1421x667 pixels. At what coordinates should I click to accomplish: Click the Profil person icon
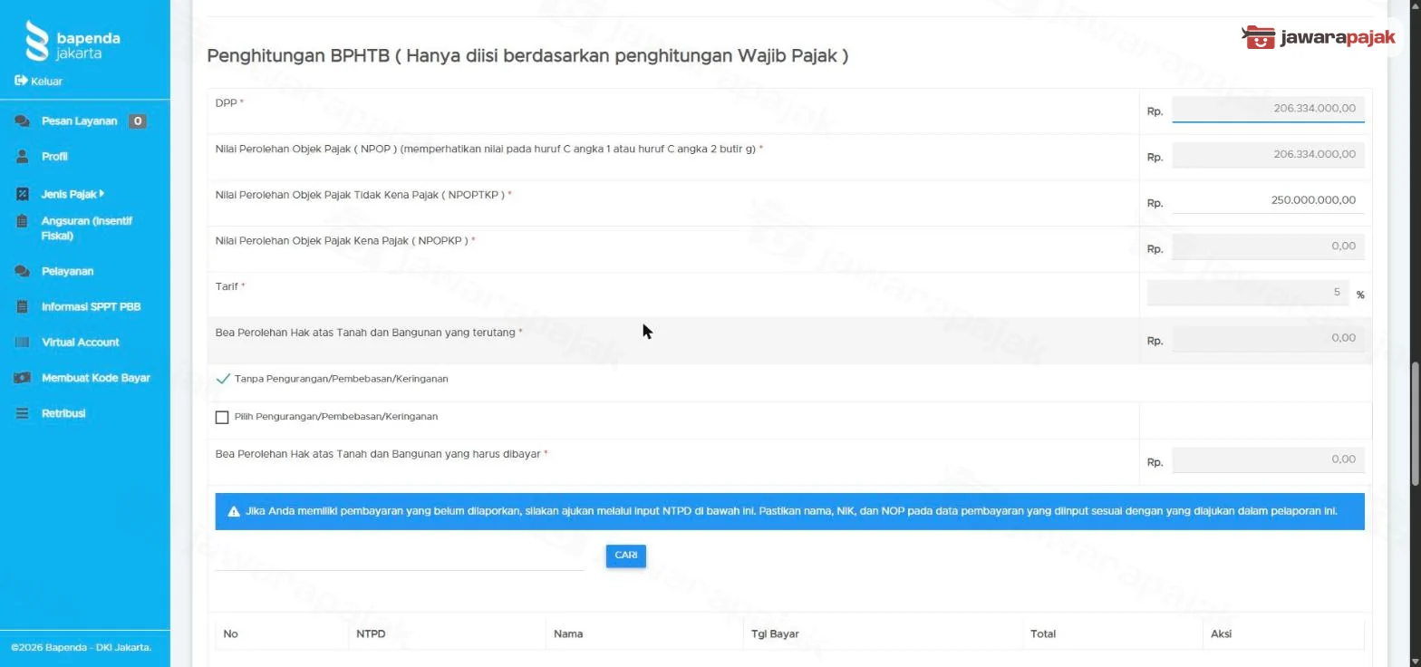[23, 156]
